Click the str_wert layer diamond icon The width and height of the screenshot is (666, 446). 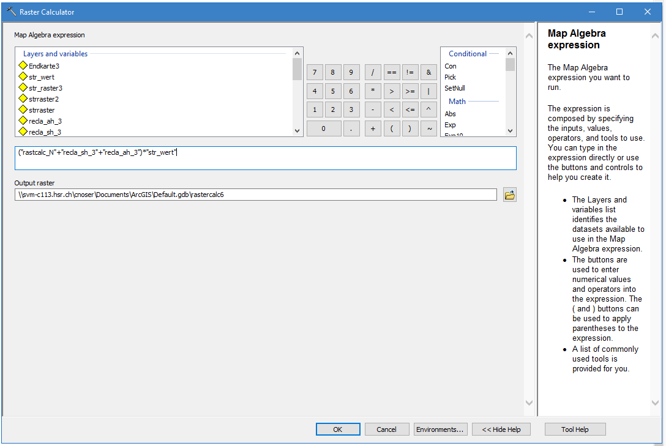24,77
